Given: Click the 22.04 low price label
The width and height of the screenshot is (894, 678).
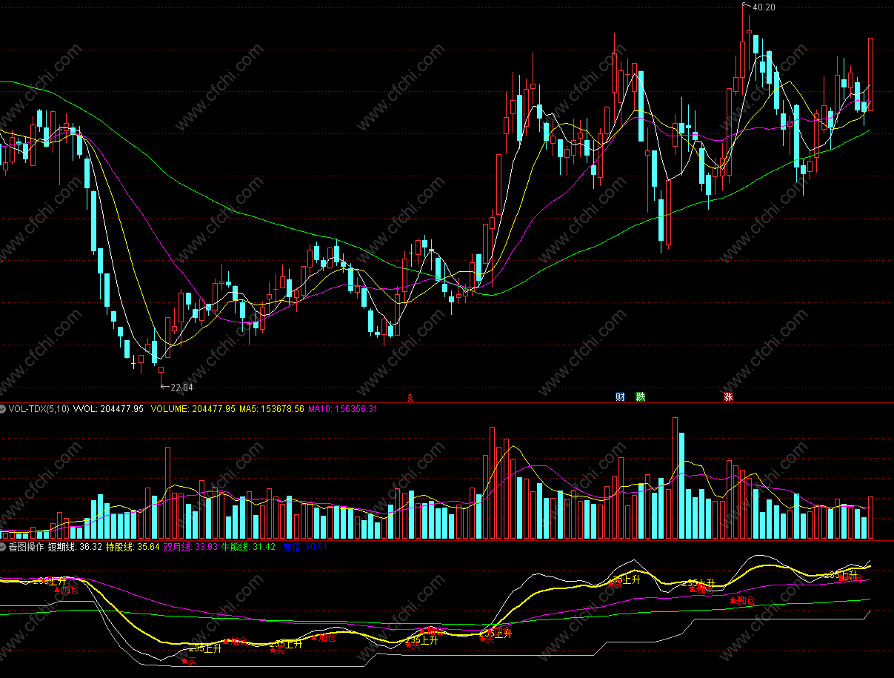Looking at the screenshot, I should tap(181, 387).
